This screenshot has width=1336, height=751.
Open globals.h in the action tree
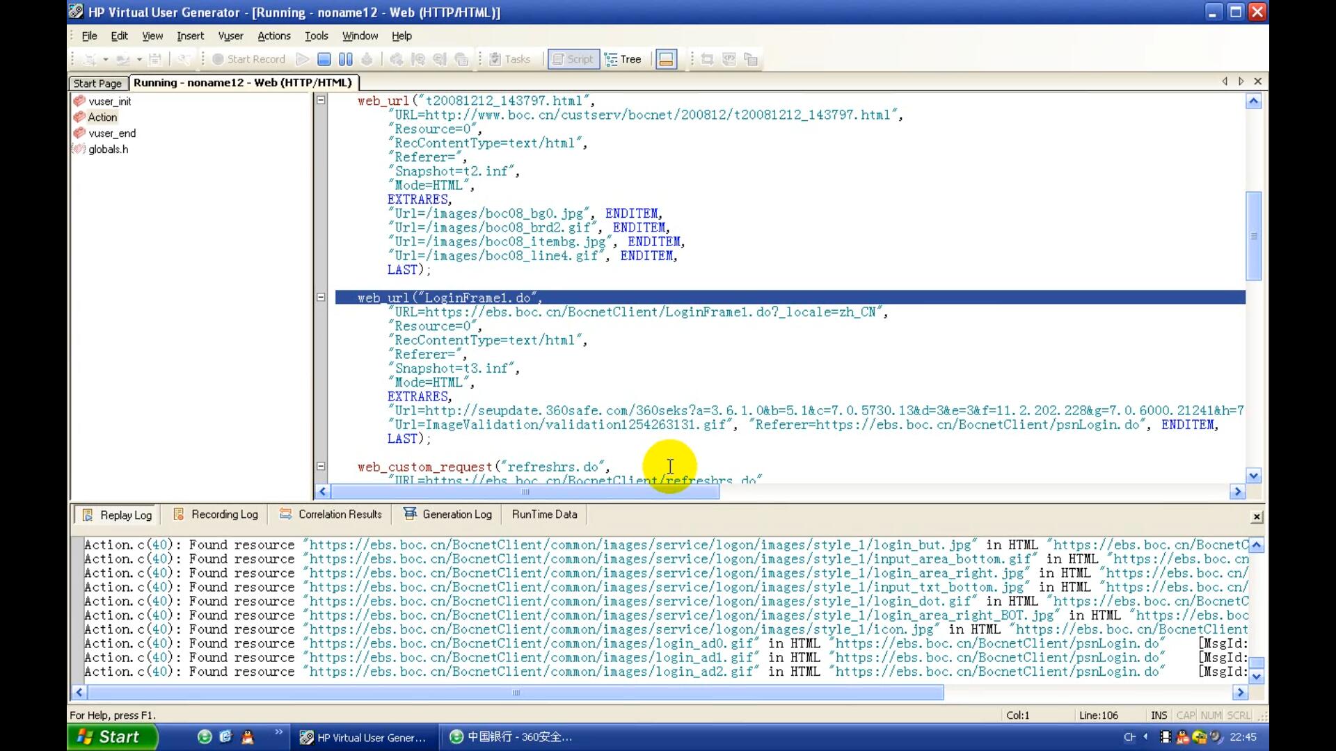coord(108,149)
